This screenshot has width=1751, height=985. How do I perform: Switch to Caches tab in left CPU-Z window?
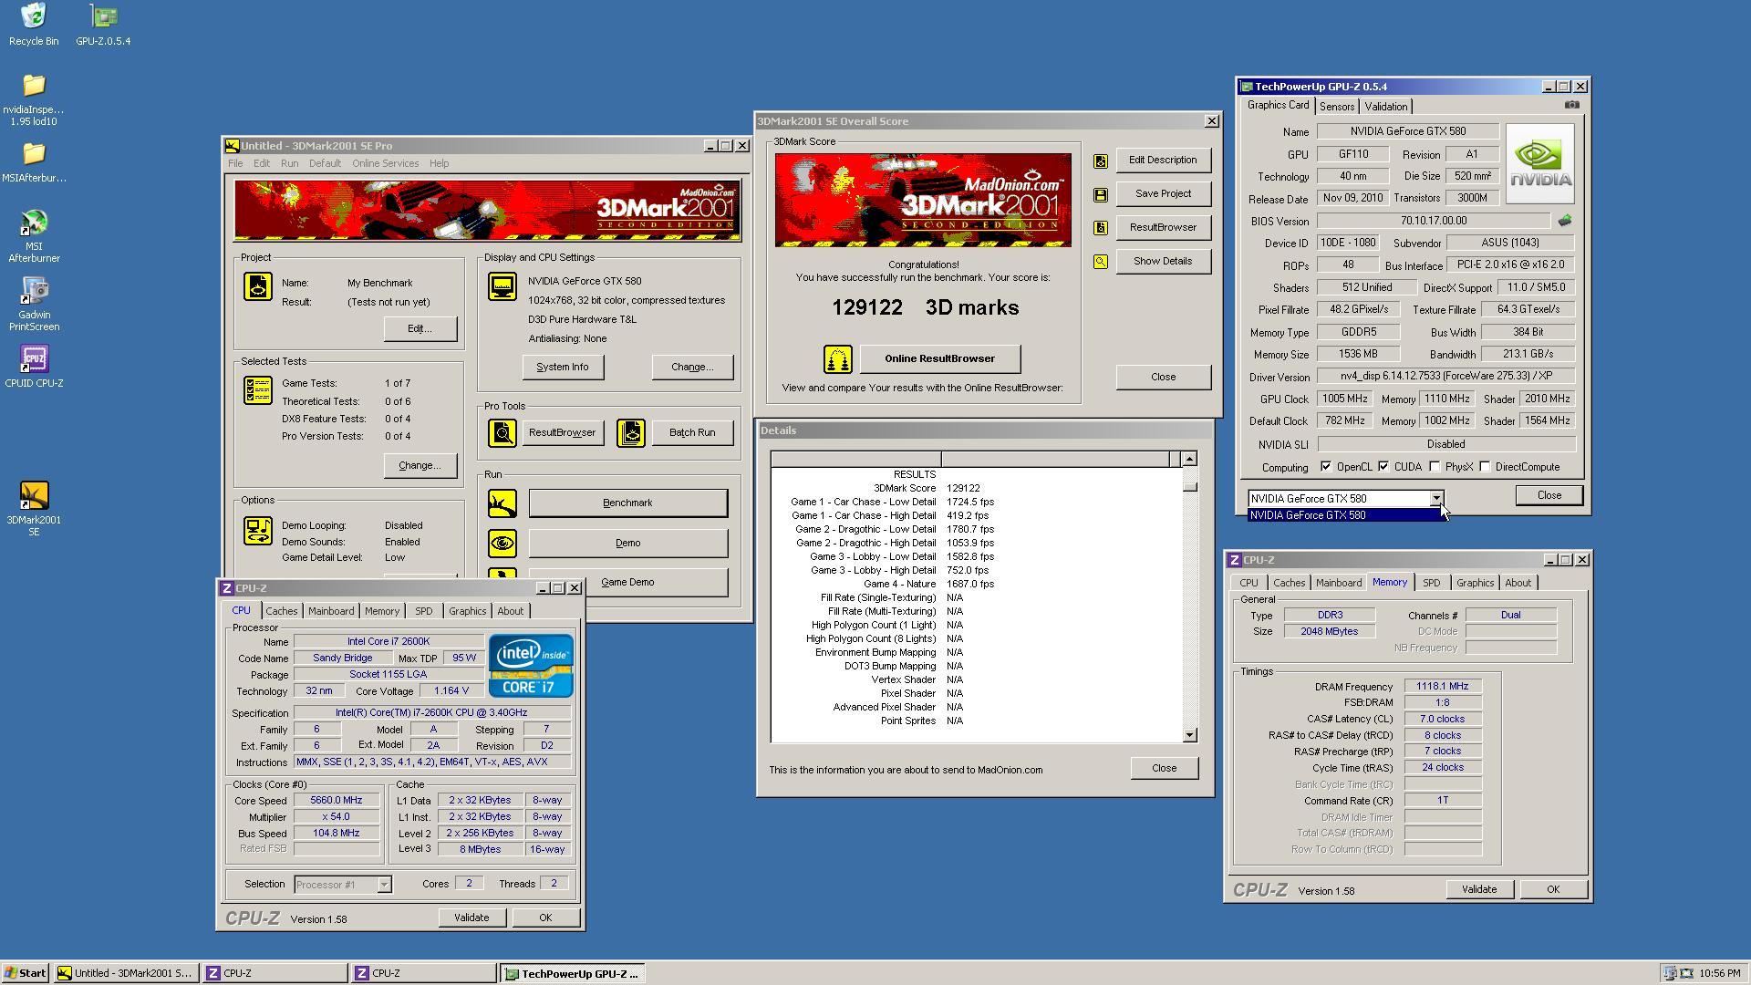pyautogui.click(x=281, y=611)
